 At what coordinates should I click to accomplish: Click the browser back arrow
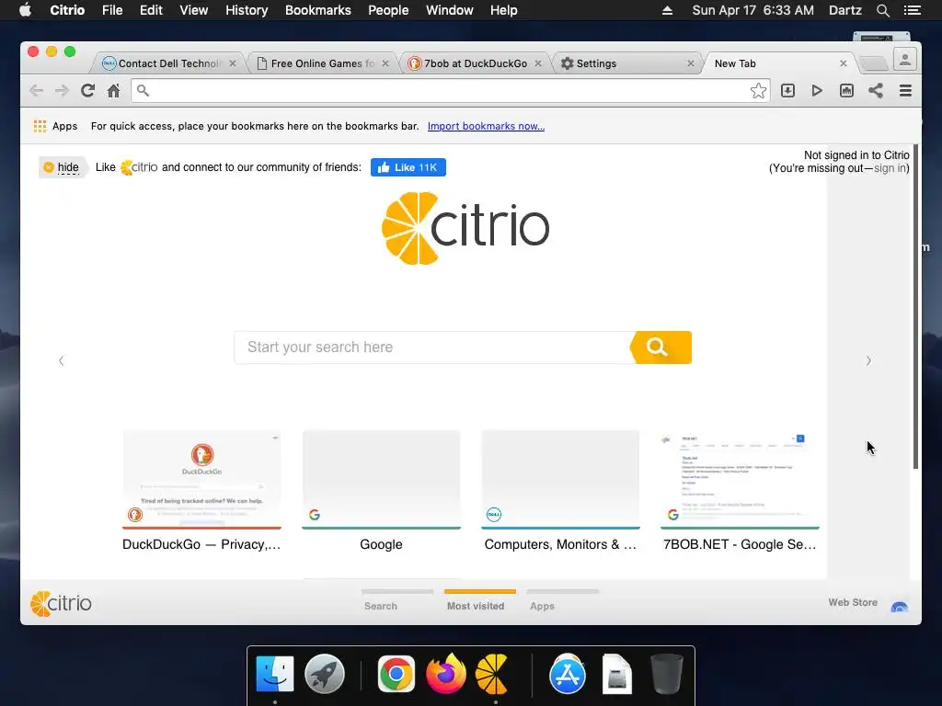(x=36, y=91)
